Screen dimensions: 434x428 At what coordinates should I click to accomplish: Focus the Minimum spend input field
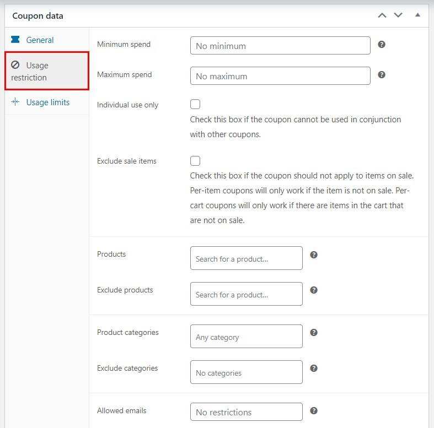point(280,46)
